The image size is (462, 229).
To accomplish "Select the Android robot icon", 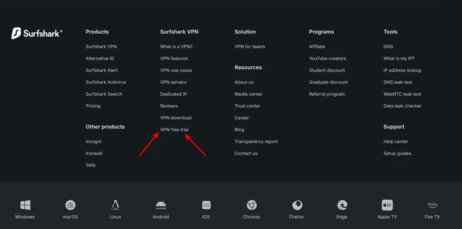I will (161, 205).
